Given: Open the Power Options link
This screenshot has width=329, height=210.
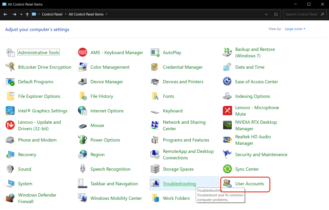Looking at the screenshot, I should click(x=105, y=140).
